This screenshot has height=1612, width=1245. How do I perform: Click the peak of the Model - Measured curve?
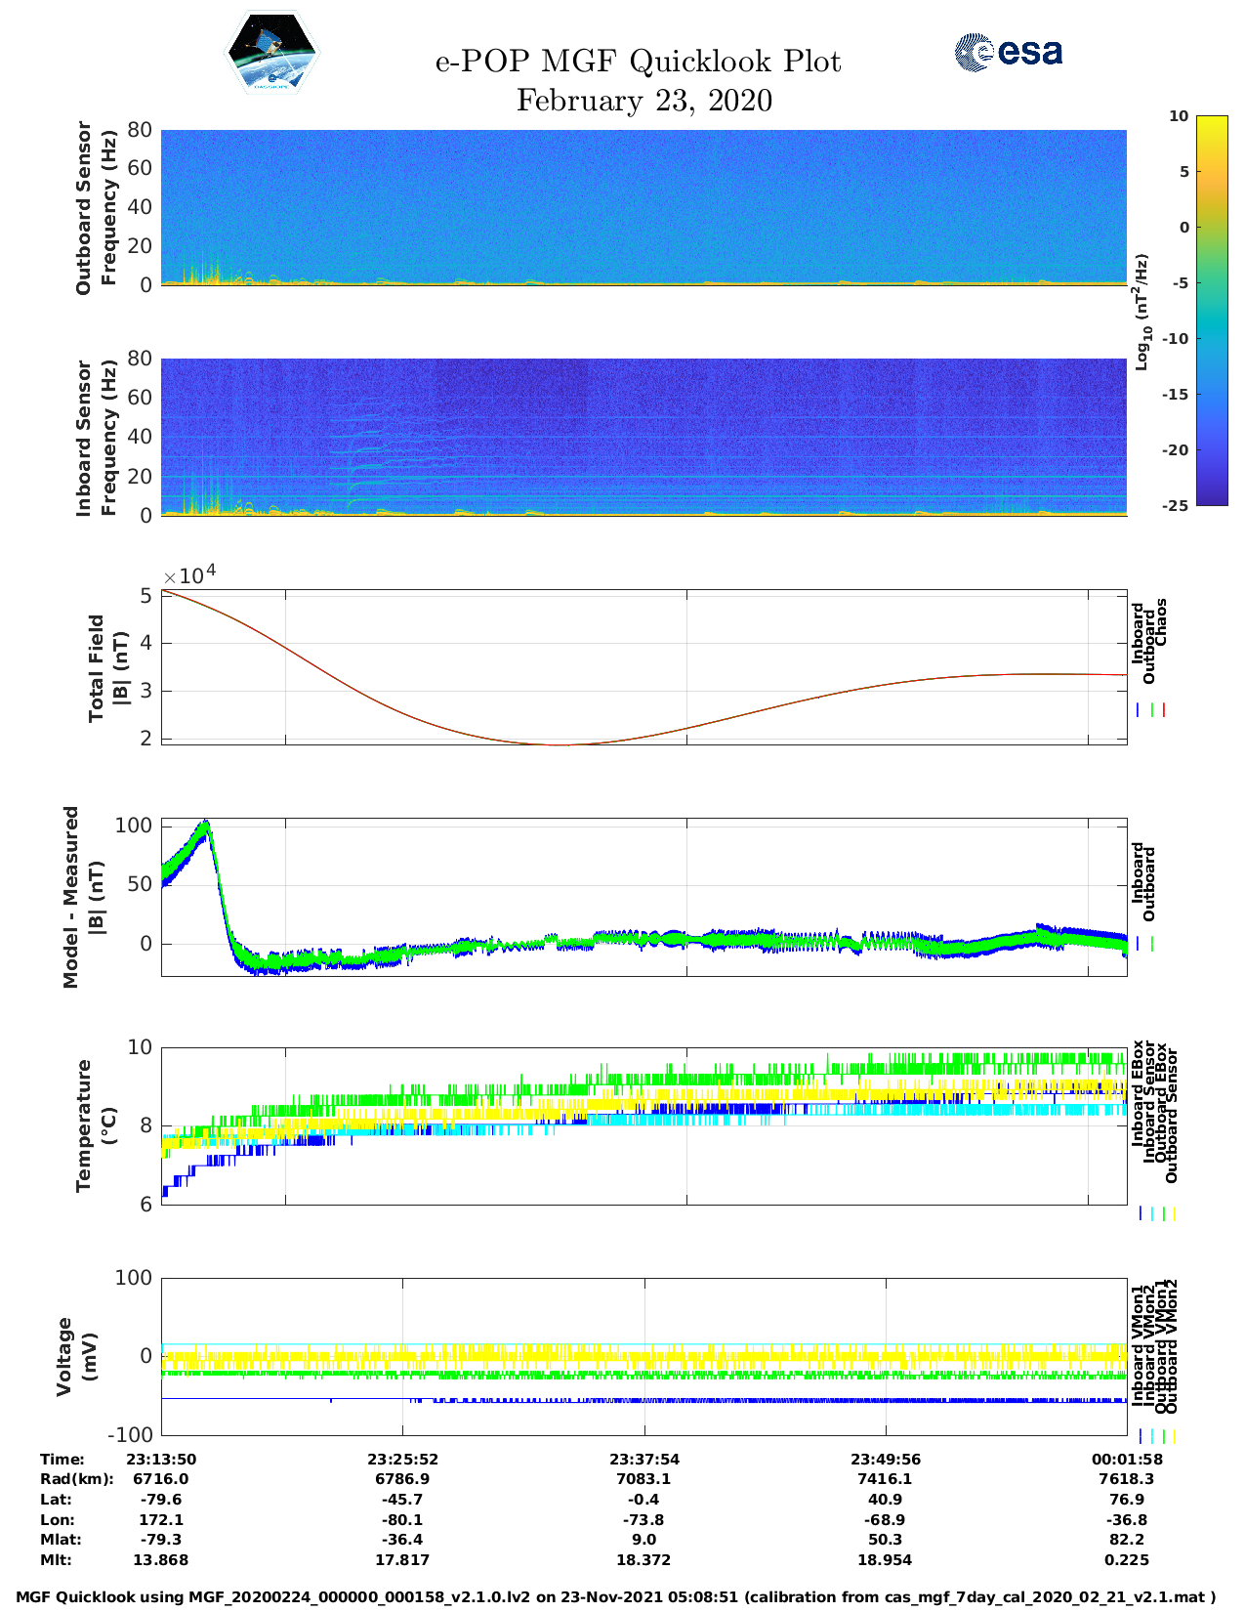[205, 824]
